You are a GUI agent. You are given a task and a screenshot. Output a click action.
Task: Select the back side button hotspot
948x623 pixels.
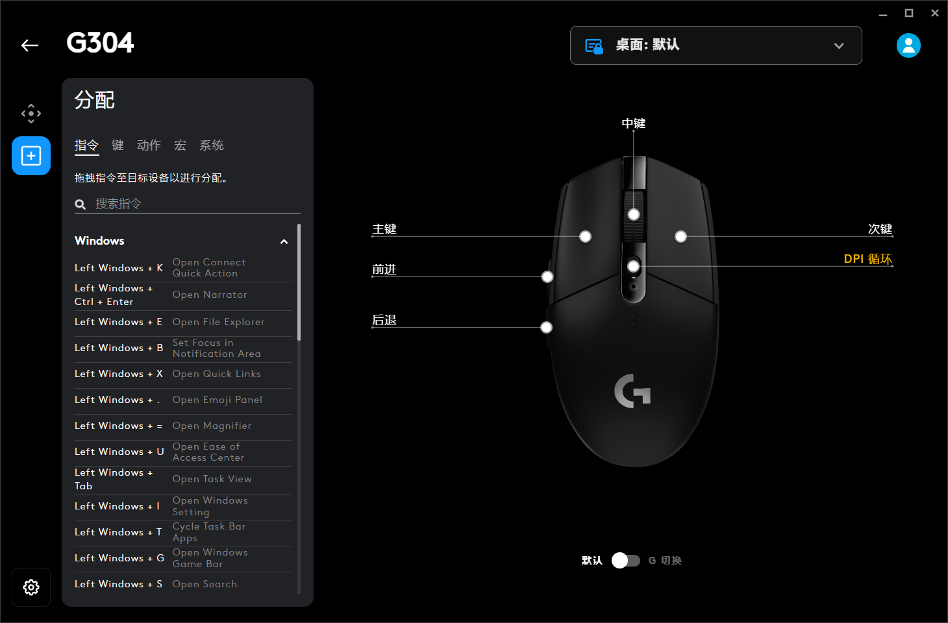coord(547,328)
